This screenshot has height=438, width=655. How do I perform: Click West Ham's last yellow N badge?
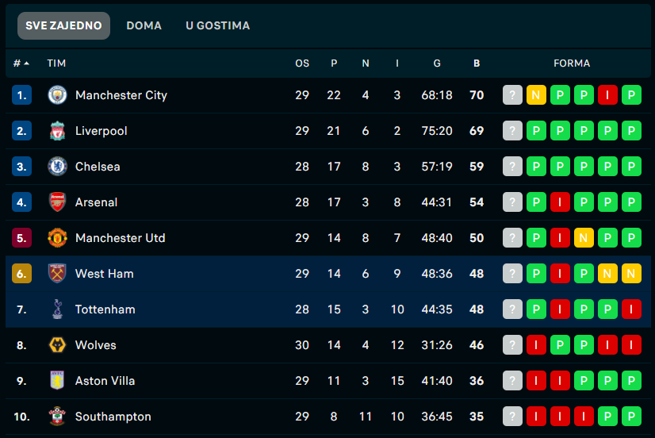pos(631,274)
